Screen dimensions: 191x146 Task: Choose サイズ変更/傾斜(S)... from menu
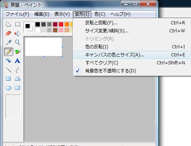click(132, 31)
